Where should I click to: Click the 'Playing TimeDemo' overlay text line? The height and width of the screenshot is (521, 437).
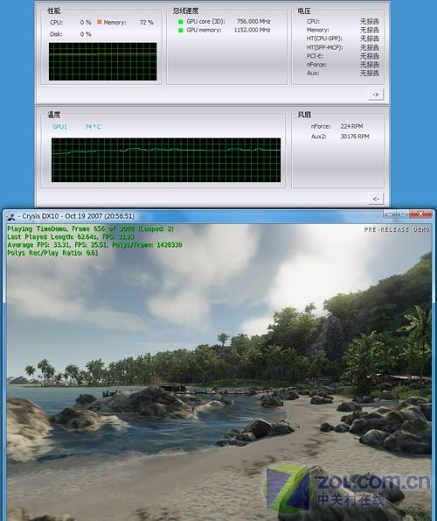[x=91, y=229]
